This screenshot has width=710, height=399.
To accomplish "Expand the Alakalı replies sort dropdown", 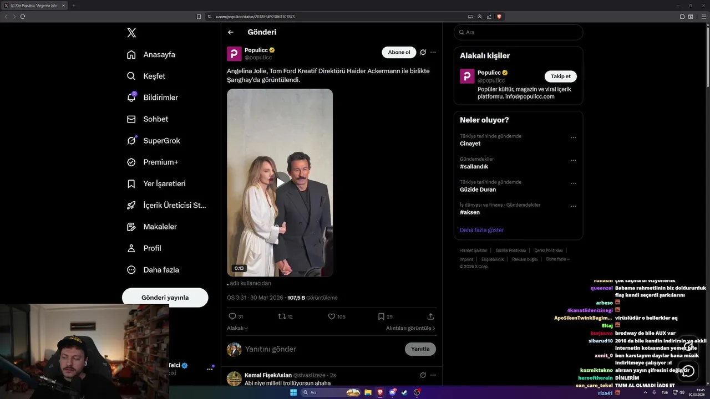I will click(237, 328).
